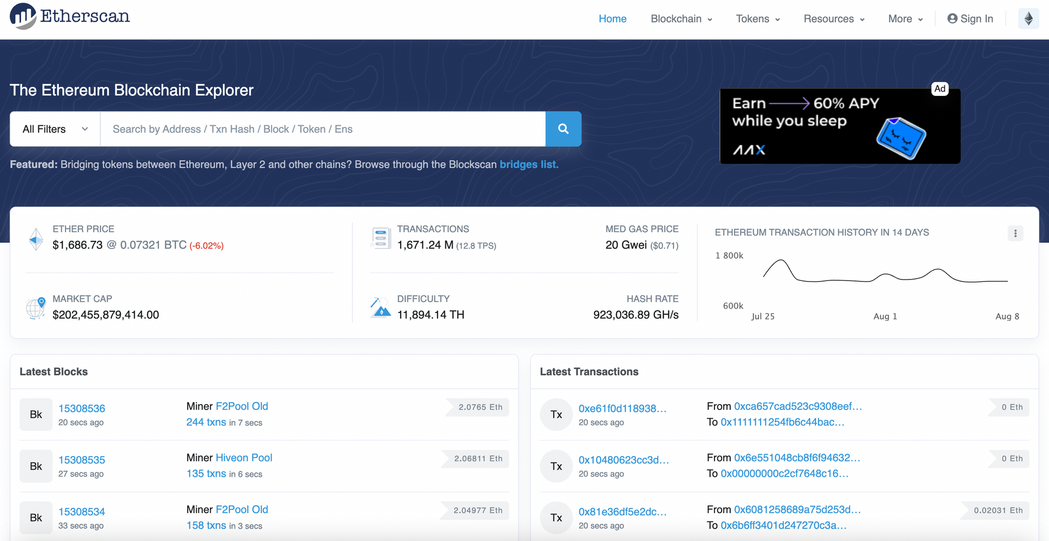Click the Ether price value $1,686.73

point(78,245)
